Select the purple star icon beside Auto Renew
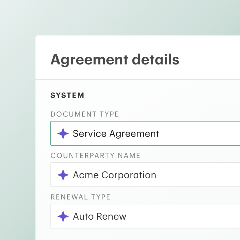Viewport: 240px width, 240px height. click(x=63, y=216)
